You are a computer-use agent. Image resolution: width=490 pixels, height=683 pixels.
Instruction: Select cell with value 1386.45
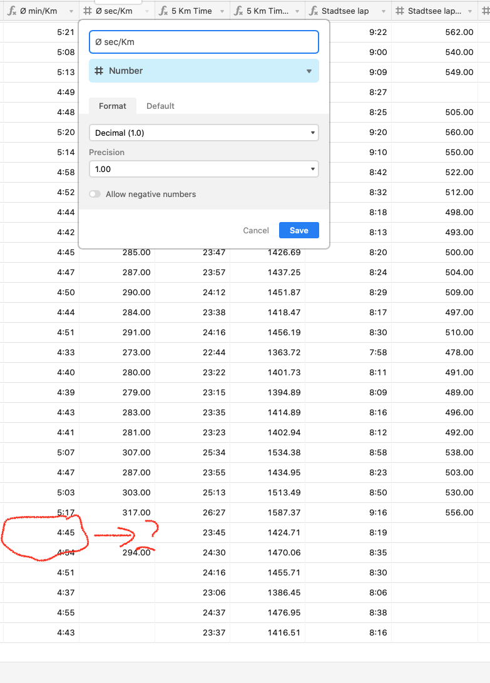(x=268, y=592)
